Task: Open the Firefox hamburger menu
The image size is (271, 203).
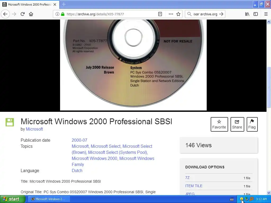Action: (266, 14)
